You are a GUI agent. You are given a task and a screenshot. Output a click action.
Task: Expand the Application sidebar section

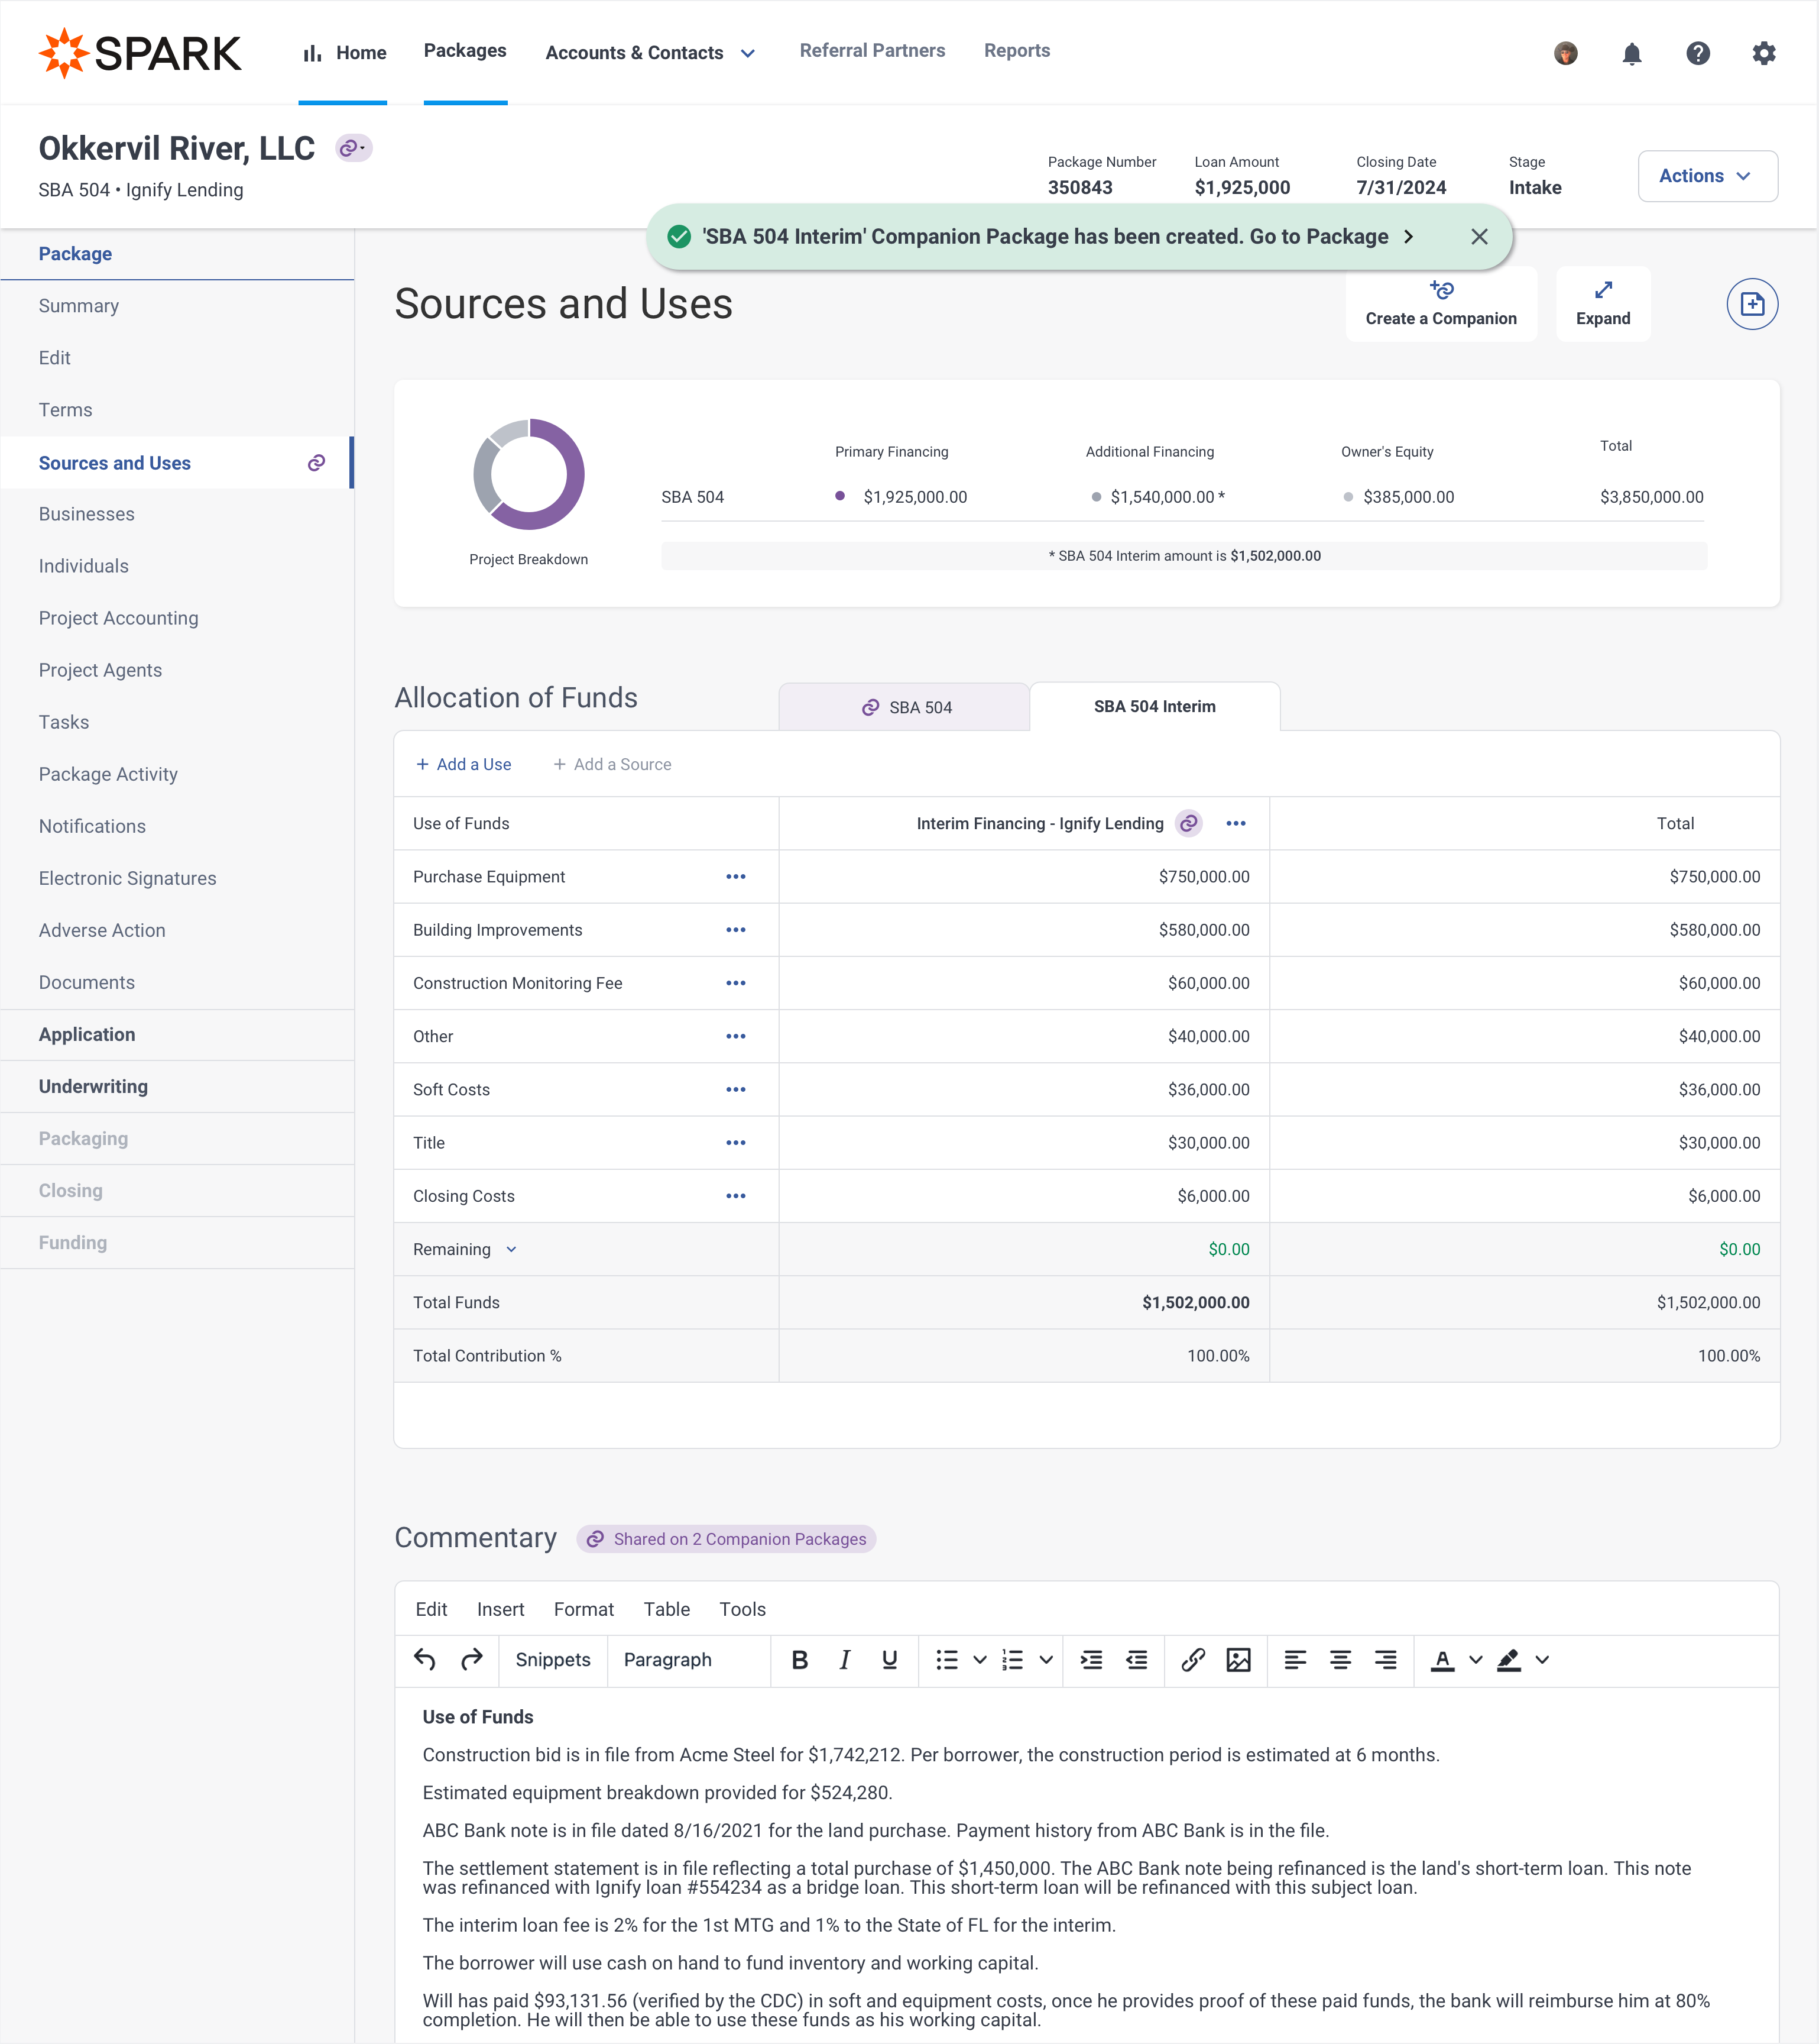click(x=178, y=1034)
